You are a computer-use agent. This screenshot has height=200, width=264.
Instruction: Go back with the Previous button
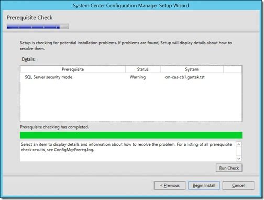170,185
